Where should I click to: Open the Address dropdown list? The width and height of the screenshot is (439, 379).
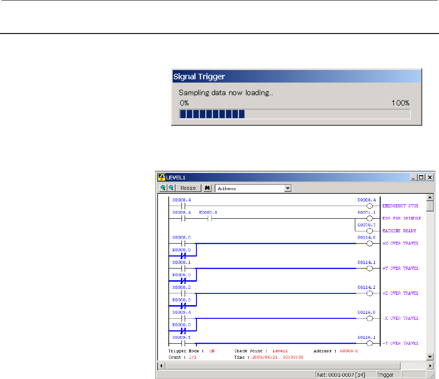pos(287,188)
